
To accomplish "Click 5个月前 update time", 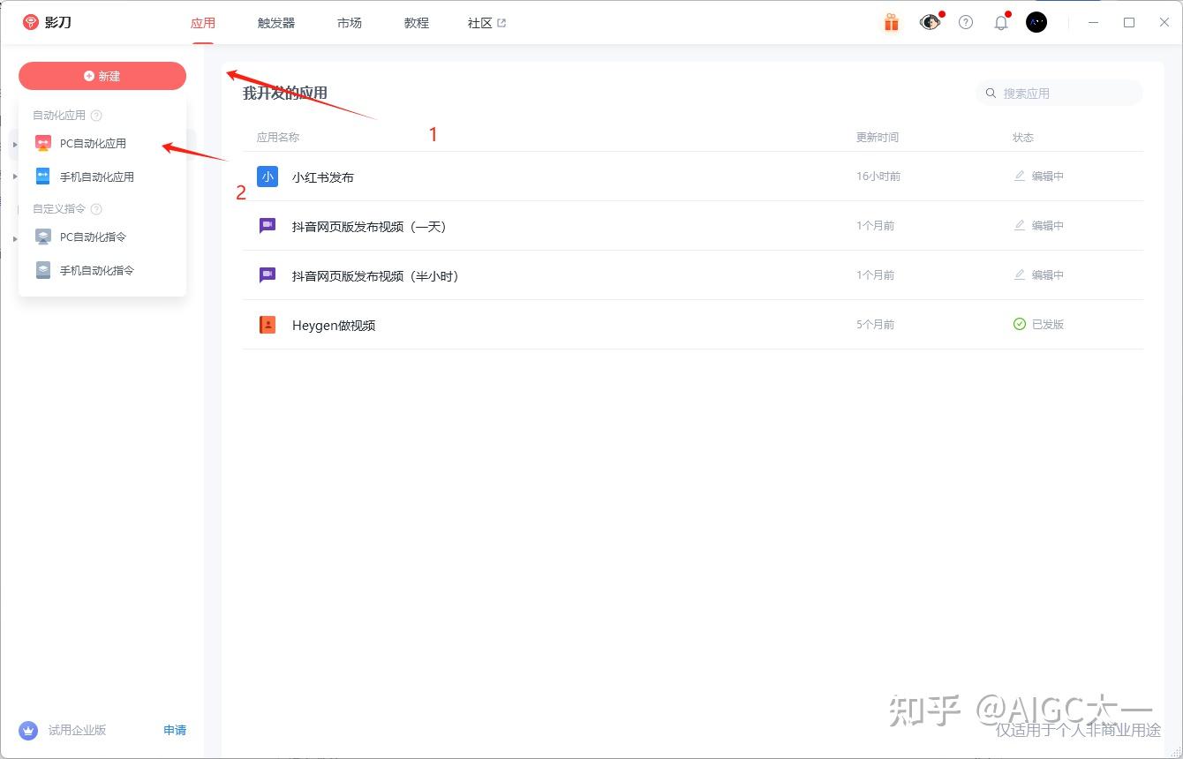I will tap(875, 325).
